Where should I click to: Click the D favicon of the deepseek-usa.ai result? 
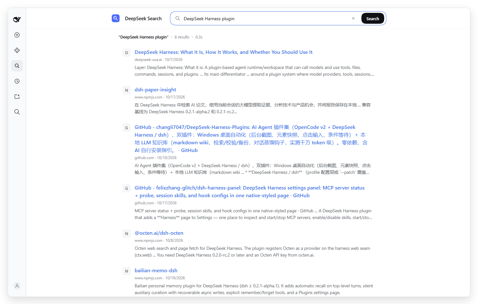(127, 53)
